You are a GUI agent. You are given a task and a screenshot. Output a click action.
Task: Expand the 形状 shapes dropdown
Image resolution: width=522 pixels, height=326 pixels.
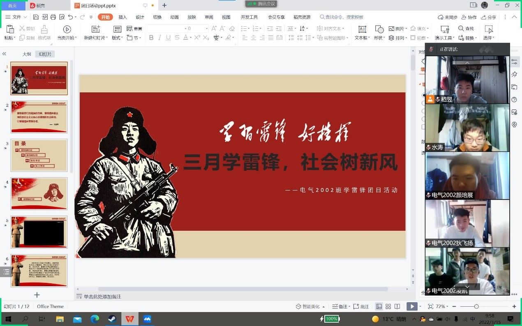click(x=379, y=32)
